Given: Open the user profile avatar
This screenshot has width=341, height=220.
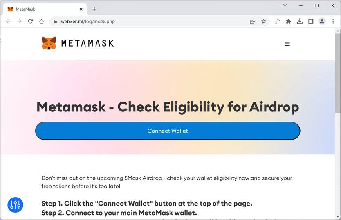Looking at the screenshot, I should pyautogui.click(x=322, y=21).
